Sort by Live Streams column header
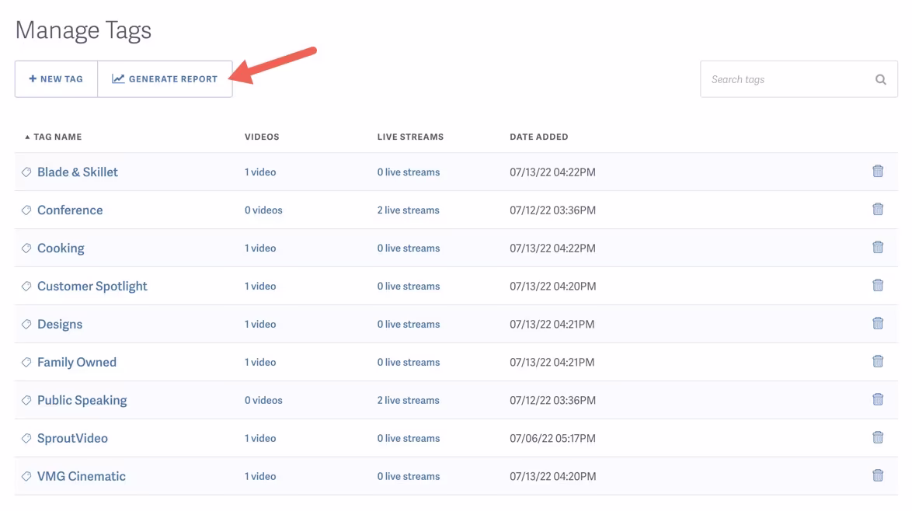Viewport: 912px width, 511px height. coord(410,137)
